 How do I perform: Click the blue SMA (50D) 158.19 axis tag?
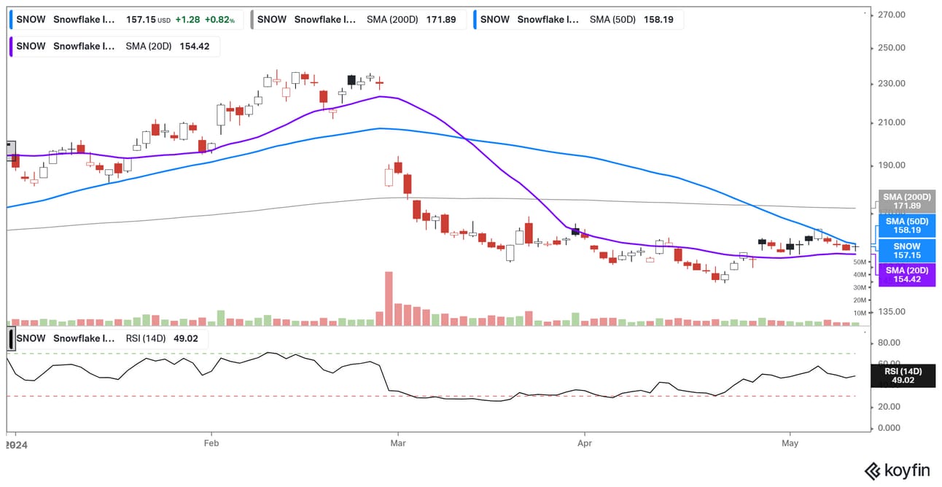coord(907,225)
